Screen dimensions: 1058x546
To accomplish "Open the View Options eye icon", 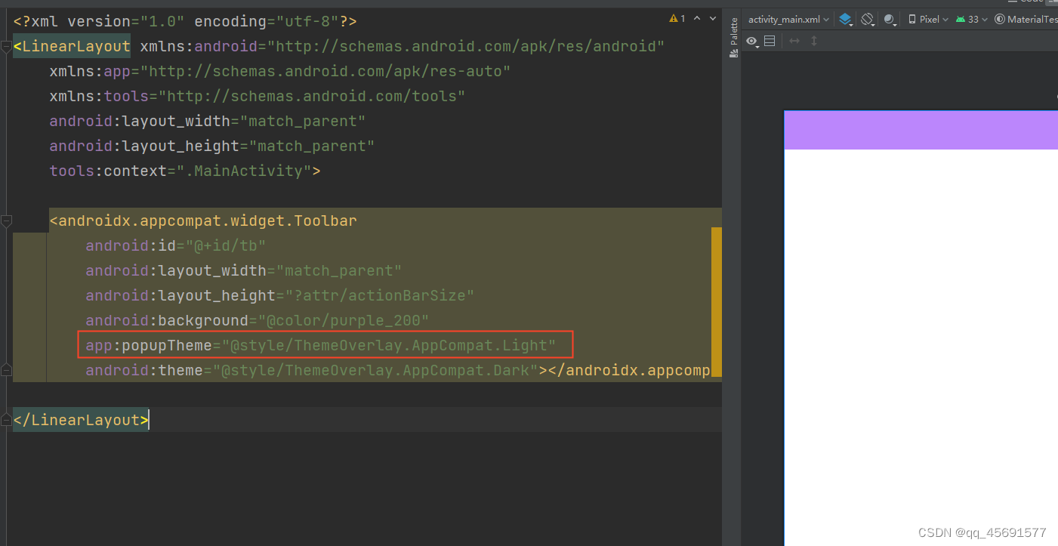I will [753, 42].
